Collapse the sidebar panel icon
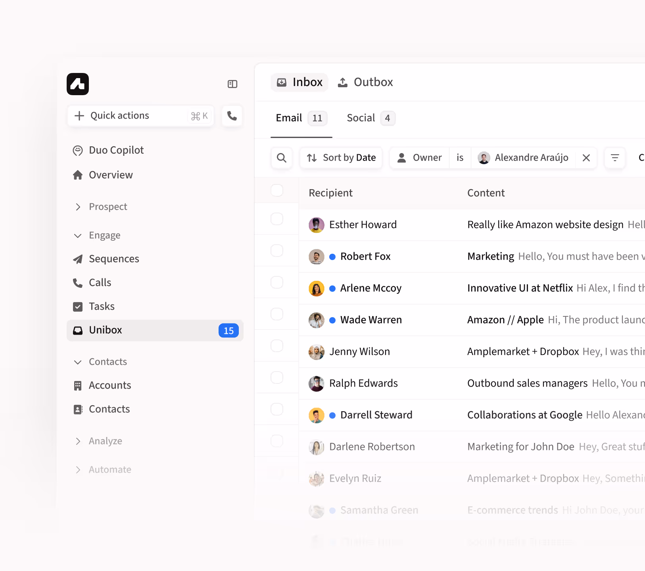Screen dimensions: 645x571 pyautogui.click(x=232, y=84)
